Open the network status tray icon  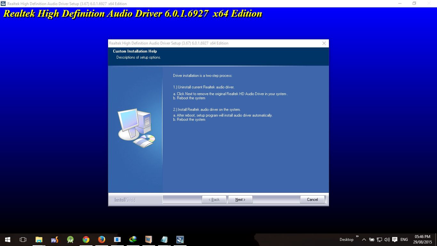[x=379, y=240]
